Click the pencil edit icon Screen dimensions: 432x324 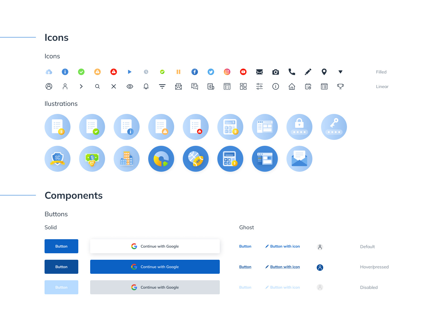point(308,72)
